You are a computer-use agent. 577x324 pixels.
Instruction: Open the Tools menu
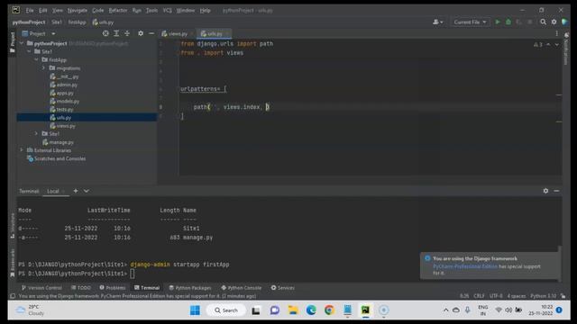click(151, 10)
